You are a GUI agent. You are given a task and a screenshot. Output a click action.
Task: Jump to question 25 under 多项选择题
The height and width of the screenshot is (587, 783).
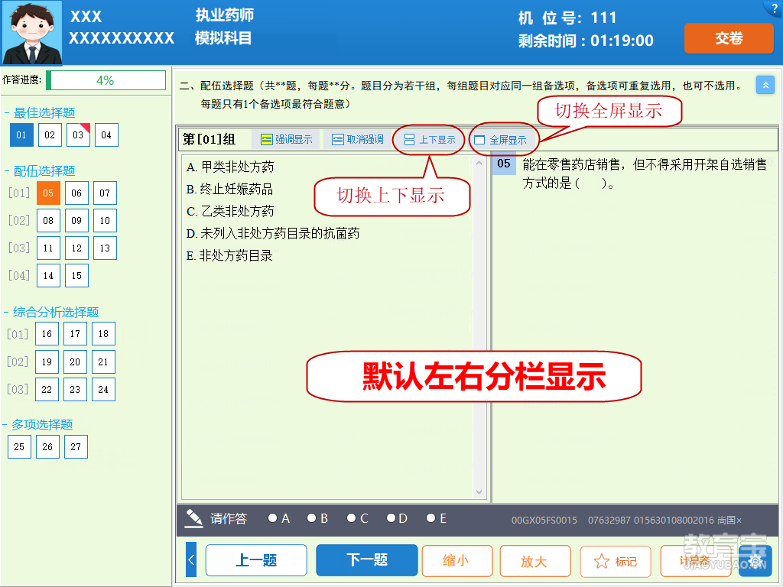click(x=18, y=446)
